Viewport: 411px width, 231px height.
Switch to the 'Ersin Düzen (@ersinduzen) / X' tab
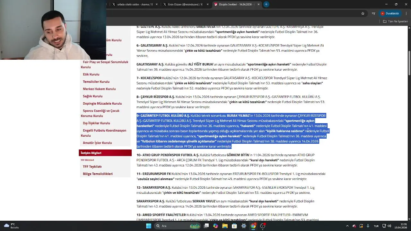point(185,4)
